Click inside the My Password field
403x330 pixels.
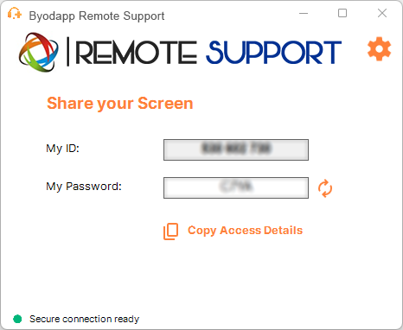(236, 187)
